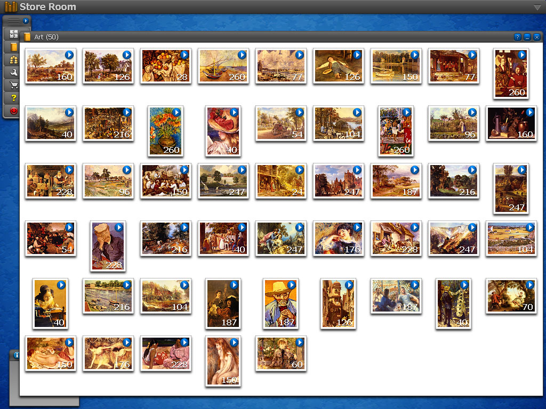Viewport: 546px width, 409px height.
Task: Select the 150-piece sailboats by bridge thumbnail
Action: 396,66
